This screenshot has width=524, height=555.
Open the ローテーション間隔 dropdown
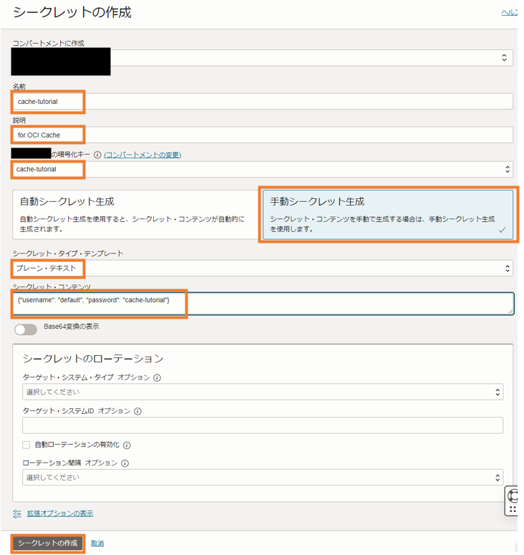point(262,478)
